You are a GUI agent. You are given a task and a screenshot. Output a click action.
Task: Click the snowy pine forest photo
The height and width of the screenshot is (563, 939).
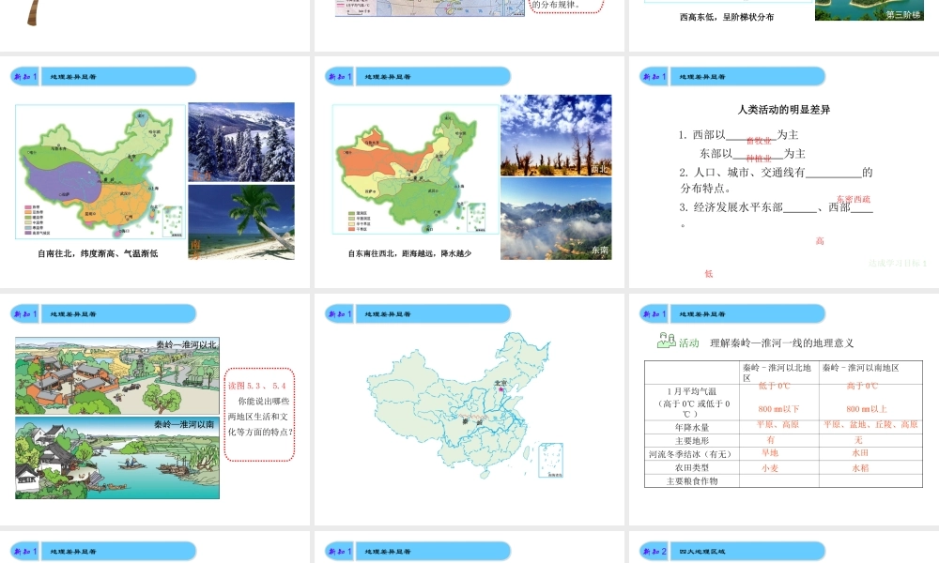point(241,142)
